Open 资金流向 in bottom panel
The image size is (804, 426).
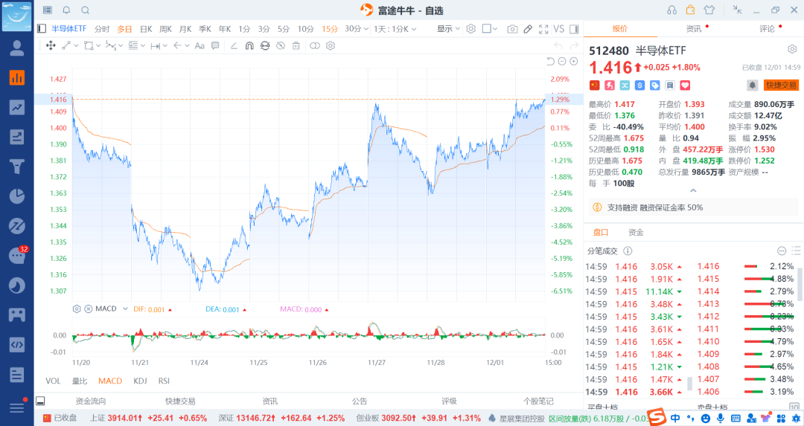pos(91,401)
